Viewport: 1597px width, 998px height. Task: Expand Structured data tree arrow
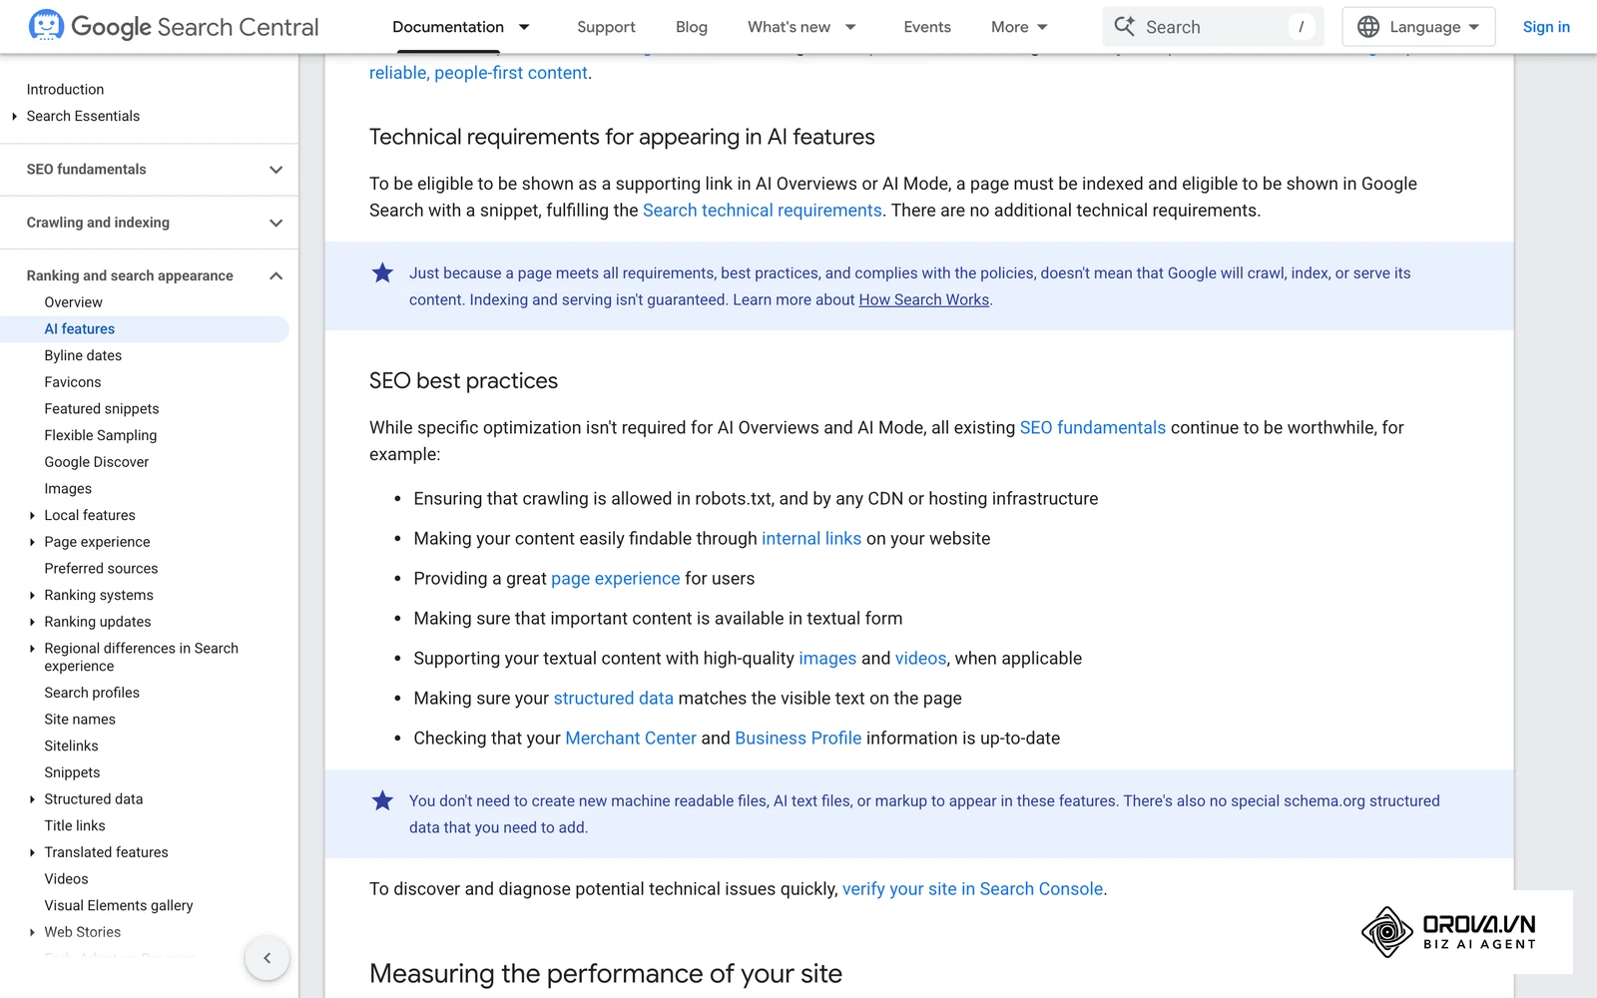coord(32,799)
